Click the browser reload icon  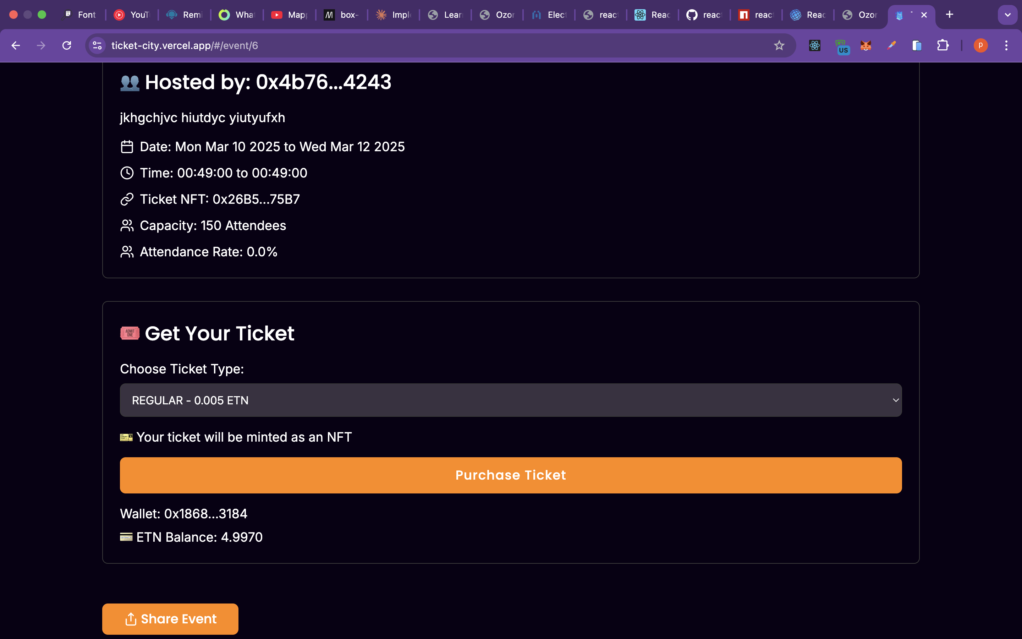pyautogui.click(x=67, y=46)
